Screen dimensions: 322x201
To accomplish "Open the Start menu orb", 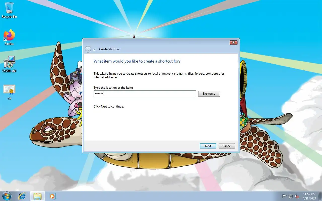I will coord(7,196).
